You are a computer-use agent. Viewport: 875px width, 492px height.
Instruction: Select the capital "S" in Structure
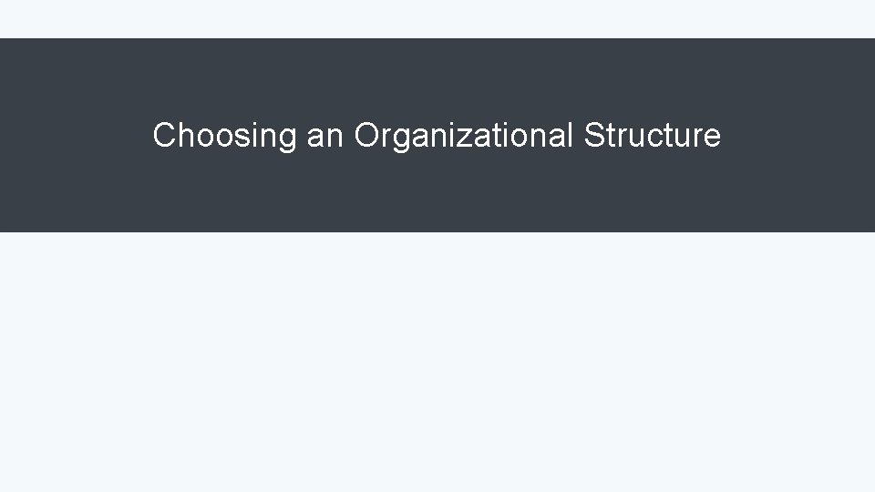tap(595, 135)
